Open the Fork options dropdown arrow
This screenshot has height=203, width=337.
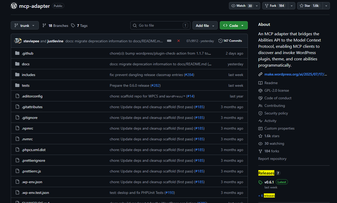point(292,6)
